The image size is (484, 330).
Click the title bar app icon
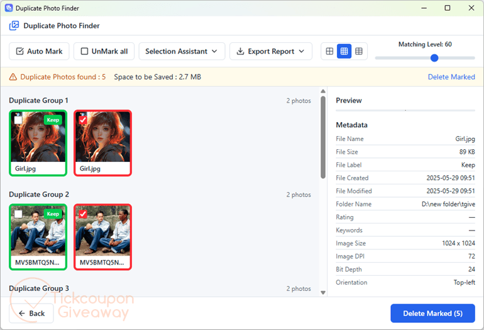click(9, 8)
